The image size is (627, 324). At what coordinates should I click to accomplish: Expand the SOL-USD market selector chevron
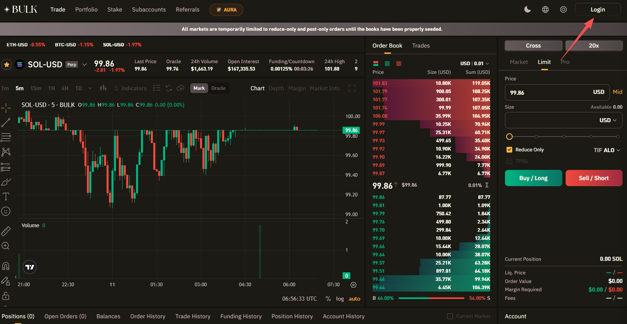pyautogui.click(x=84, y=64)
